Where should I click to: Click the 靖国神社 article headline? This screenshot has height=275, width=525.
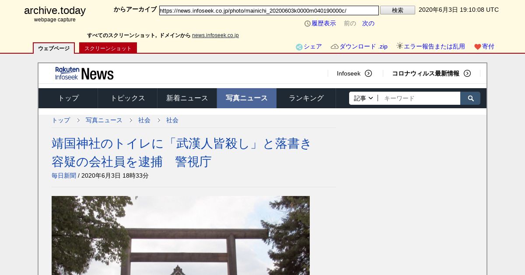[x=182, y=152]
